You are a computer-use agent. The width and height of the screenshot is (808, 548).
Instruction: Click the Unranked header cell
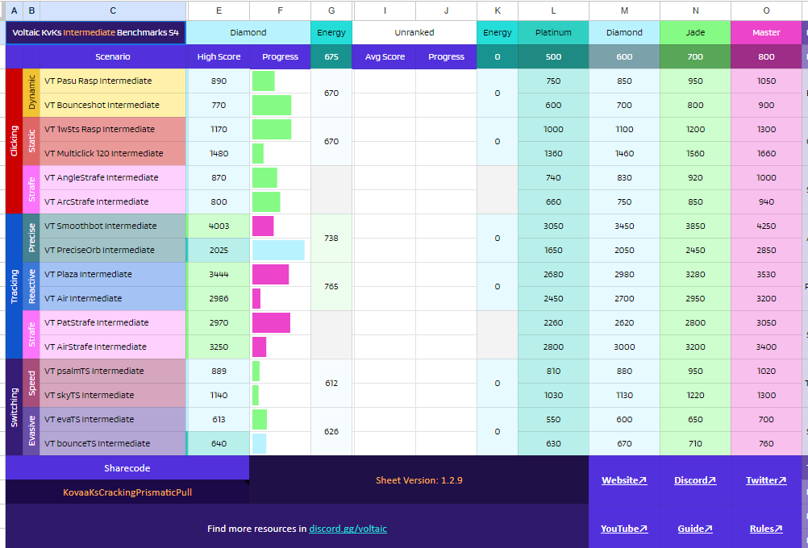tap(414, 32)
